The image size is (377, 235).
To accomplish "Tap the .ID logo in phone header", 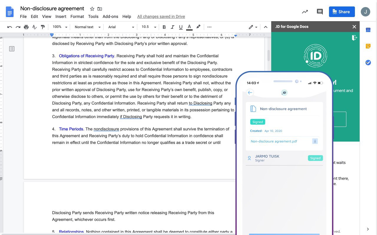I will [284, 93].
